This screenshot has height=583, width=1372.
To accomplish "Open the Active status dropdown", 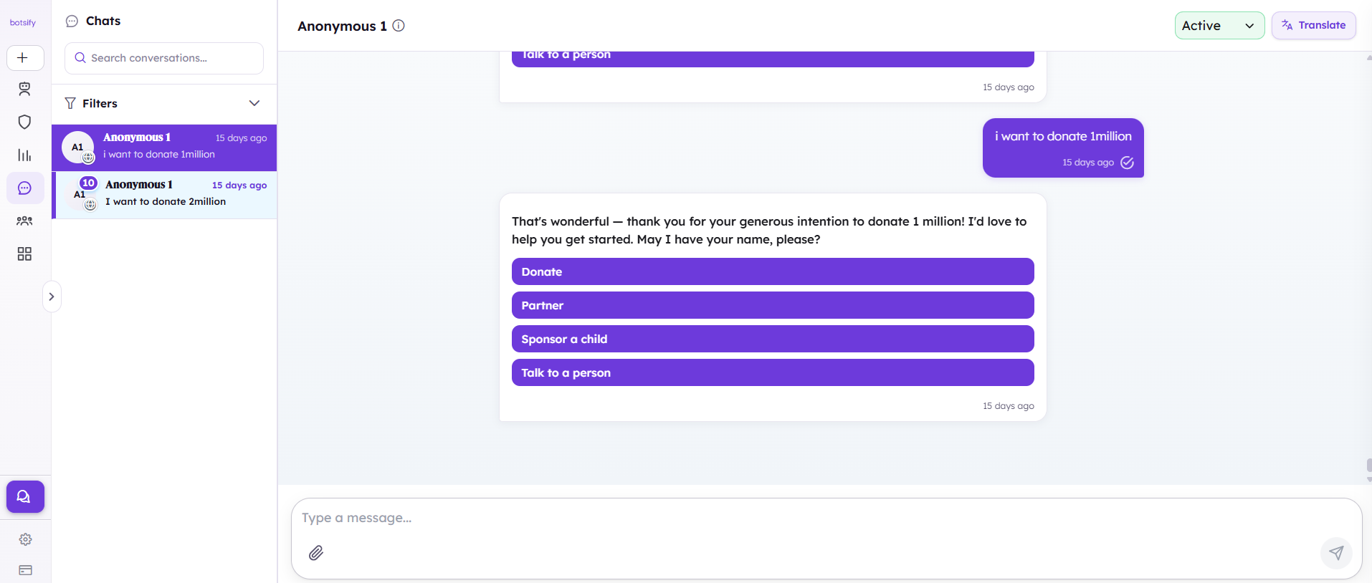I will (1219, 26).
